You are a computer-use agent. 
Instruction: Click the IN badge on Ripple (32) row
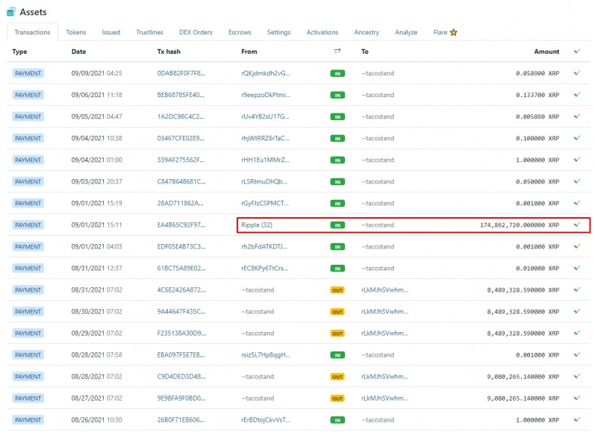pos(337,225)
